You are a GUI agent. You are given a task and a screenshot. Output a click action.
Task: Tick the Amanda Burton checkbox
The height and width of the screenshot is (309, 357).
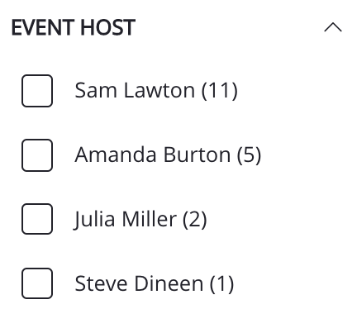pyautogui.click(x=37, y=155)
